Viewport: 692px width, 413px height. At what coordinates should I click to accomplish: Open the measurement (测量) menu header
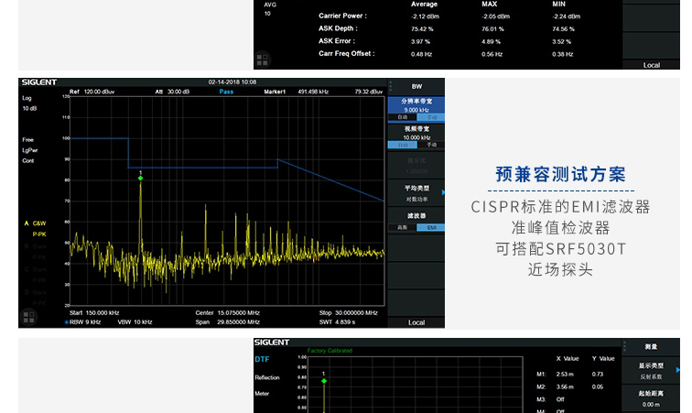[x=651, y=347]
